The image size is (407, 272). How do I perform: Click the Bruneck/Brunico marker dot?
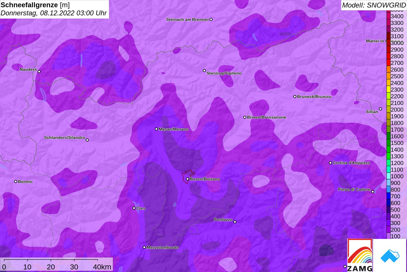[295, 97]
